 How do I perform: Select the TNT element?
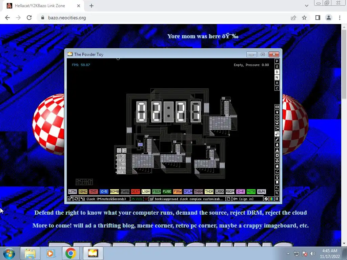(94, 192)
